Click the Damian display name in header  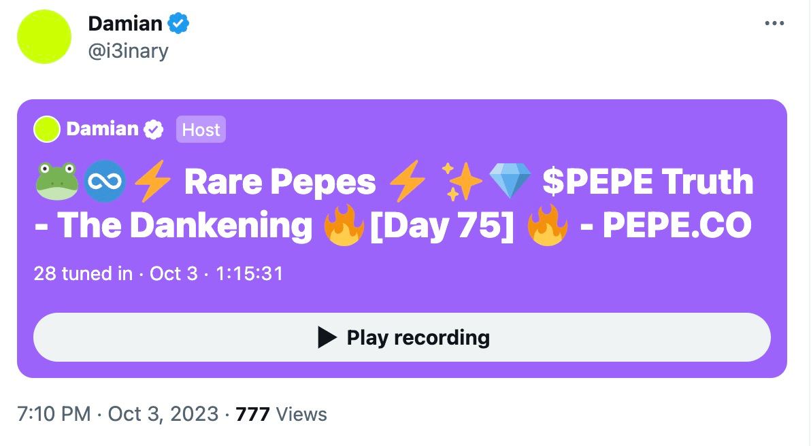click(125, 23)
